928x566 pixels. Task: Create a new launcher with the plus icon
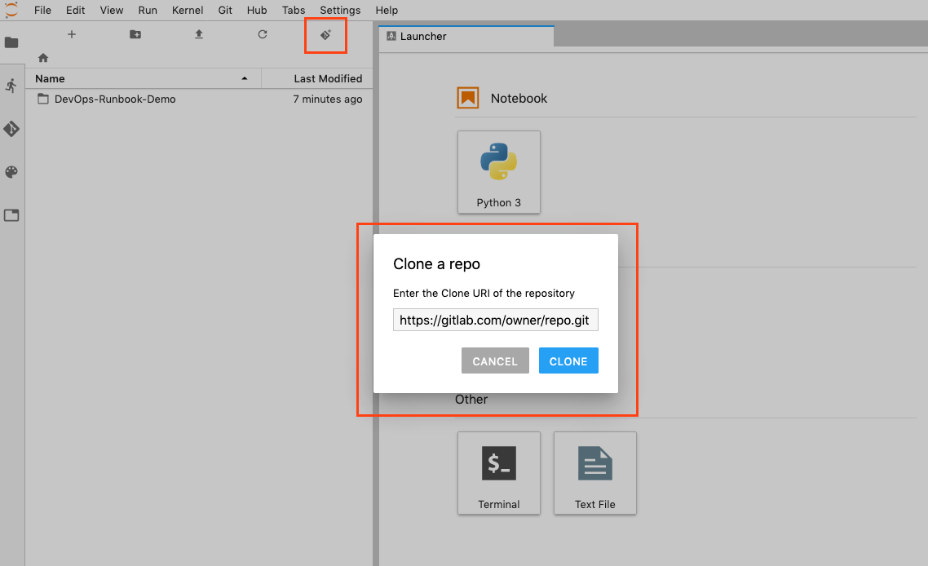point(71,35)
